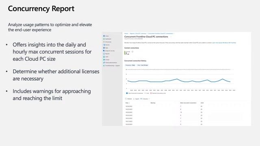The image size is (260, 146).
Task: Click the Groups icon in sidebar
Action: [104, 60]
